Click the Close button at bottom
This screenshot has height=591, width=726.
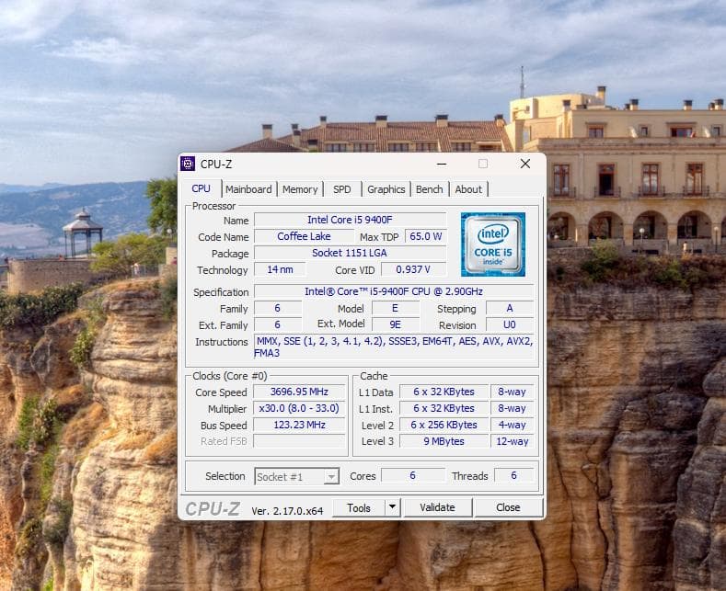pyautogui.click(x=508, y=507)
